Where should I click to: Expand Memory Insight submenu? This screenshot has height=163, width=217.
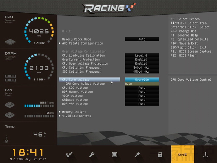tap(74, 112)
